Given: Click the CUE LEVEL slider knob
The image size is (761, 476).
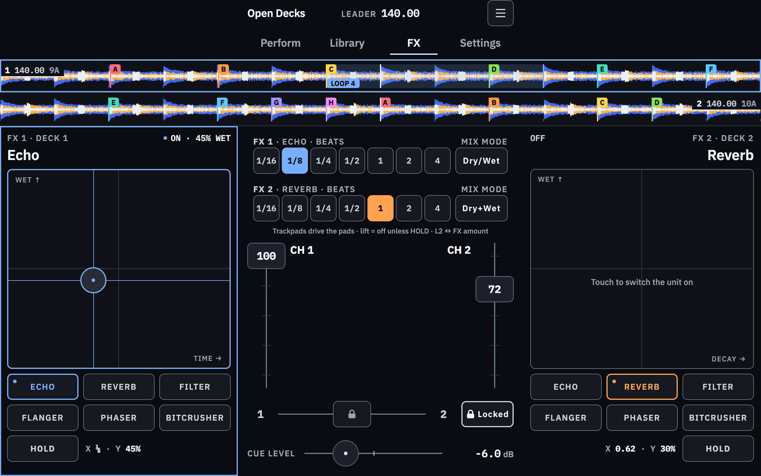Looking at the screenshot, I should pos(346,453).
